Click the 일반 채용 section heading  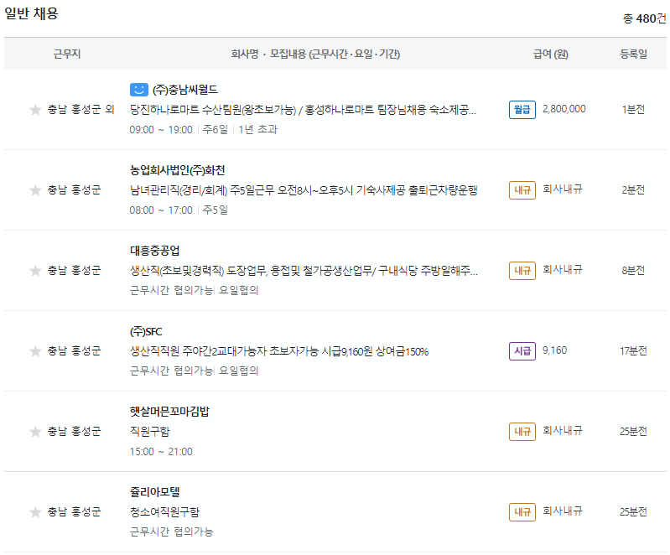coord(31,13)
